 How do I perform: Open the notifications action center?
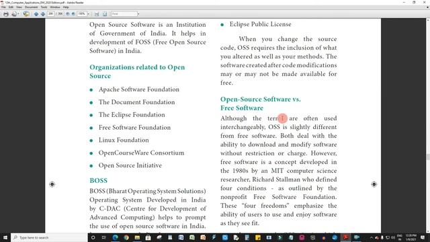pos(423,237)
